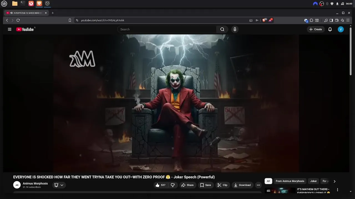Screen dimensions: 355x199
Task: Open more actions ellipsis under video
Action: coord(258,185)
